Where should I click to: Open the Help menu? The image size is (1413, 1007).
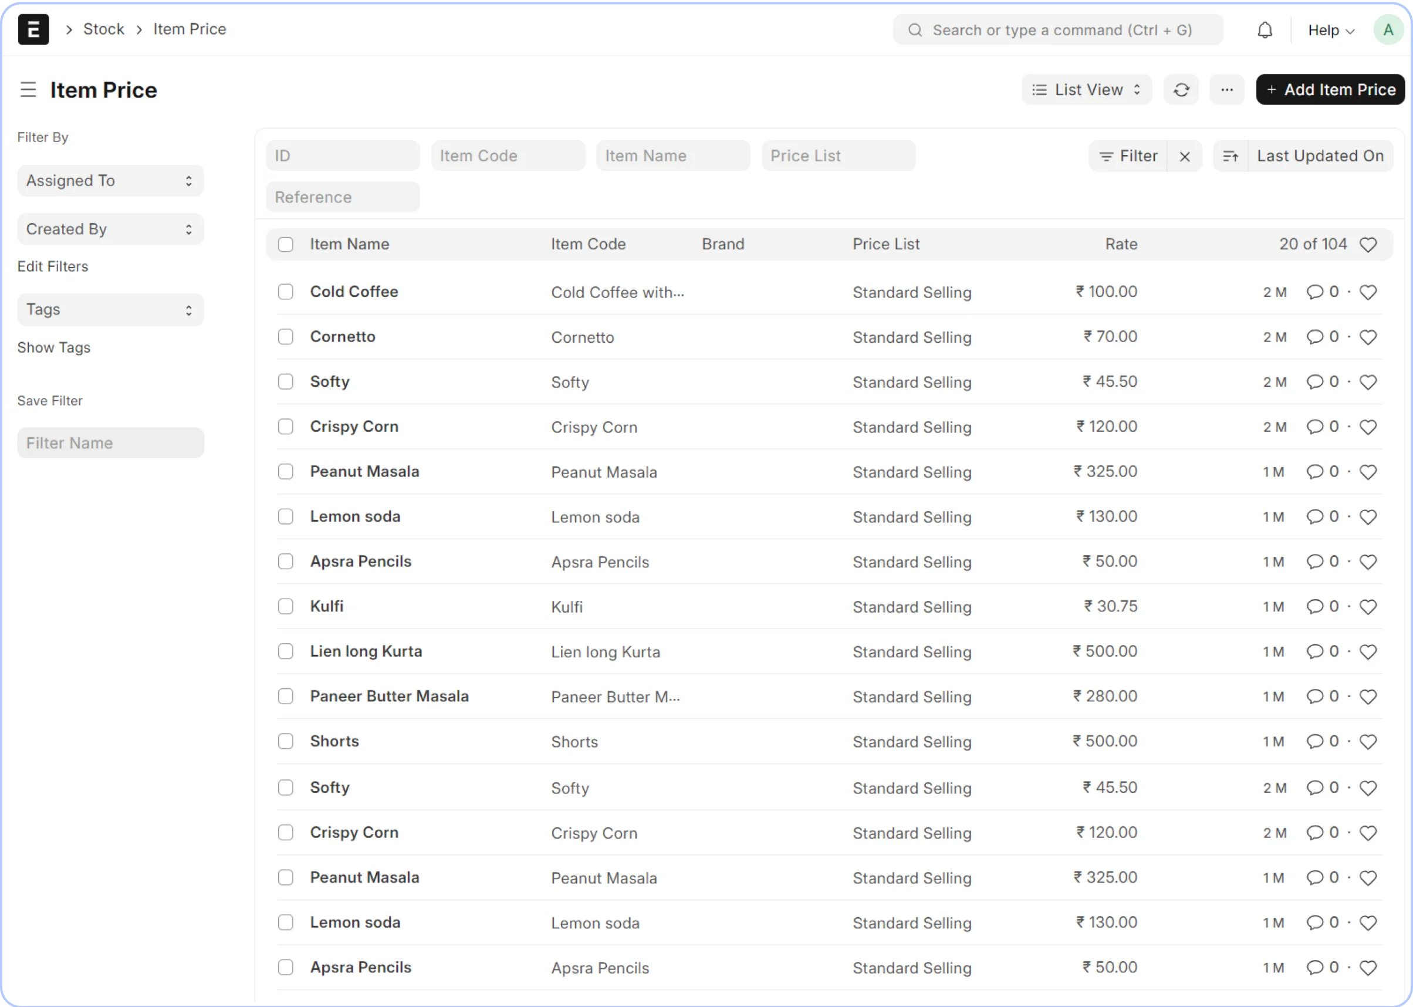[1330, 30]
